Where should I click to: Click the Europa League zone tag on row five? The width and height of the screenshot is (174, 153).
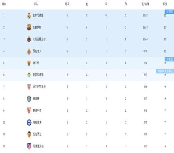point(169,59)
